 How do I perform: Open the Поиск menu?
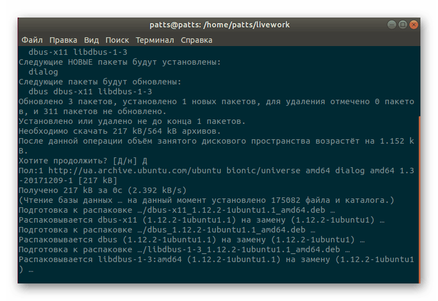coord(117,40)
